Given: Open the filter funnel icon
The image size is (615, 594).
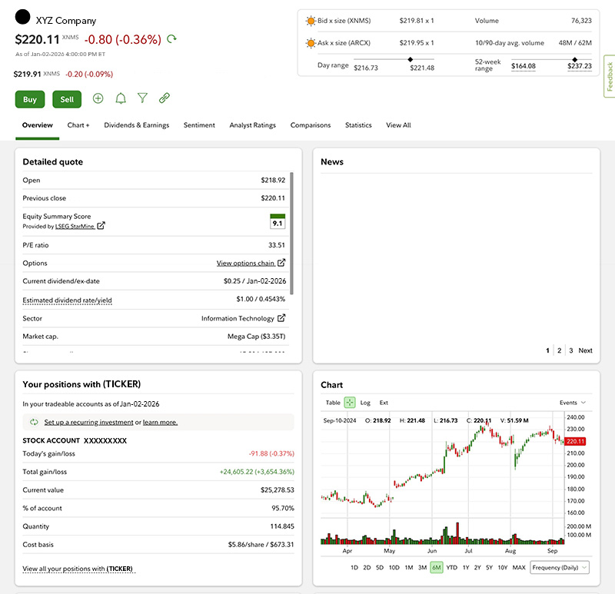Looking at the screenshot, I should click(x=142, y=98).
